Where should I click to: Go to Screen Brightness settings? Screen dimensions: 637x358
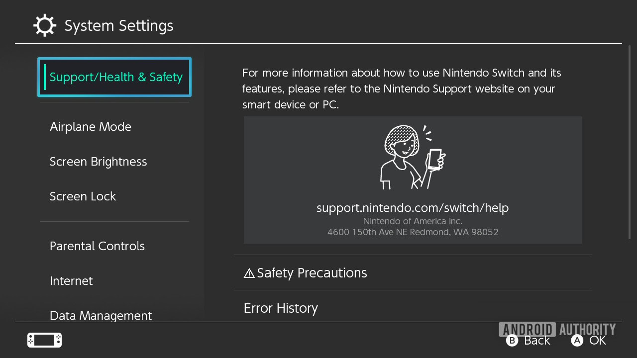99,162
